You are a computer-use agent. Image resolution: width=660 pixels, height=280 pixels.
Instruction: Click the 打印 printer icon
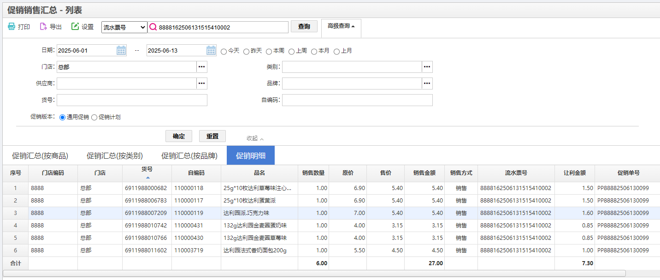(x=12, y=27)
